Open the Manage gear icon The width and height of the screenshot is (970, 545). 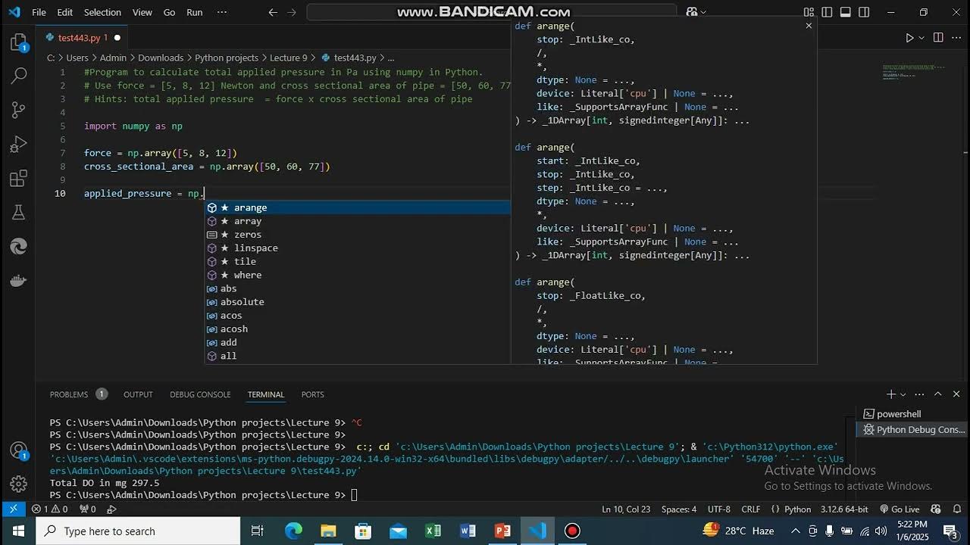[x=18, y=484]
